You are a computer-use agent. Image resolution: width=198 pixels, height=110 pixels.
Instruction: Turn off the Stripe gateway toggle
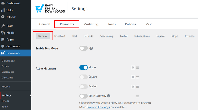(84, 68)
